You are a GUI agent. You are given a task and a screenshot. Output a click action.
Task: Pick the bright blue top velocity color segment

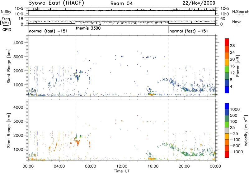tap(227, 106)
